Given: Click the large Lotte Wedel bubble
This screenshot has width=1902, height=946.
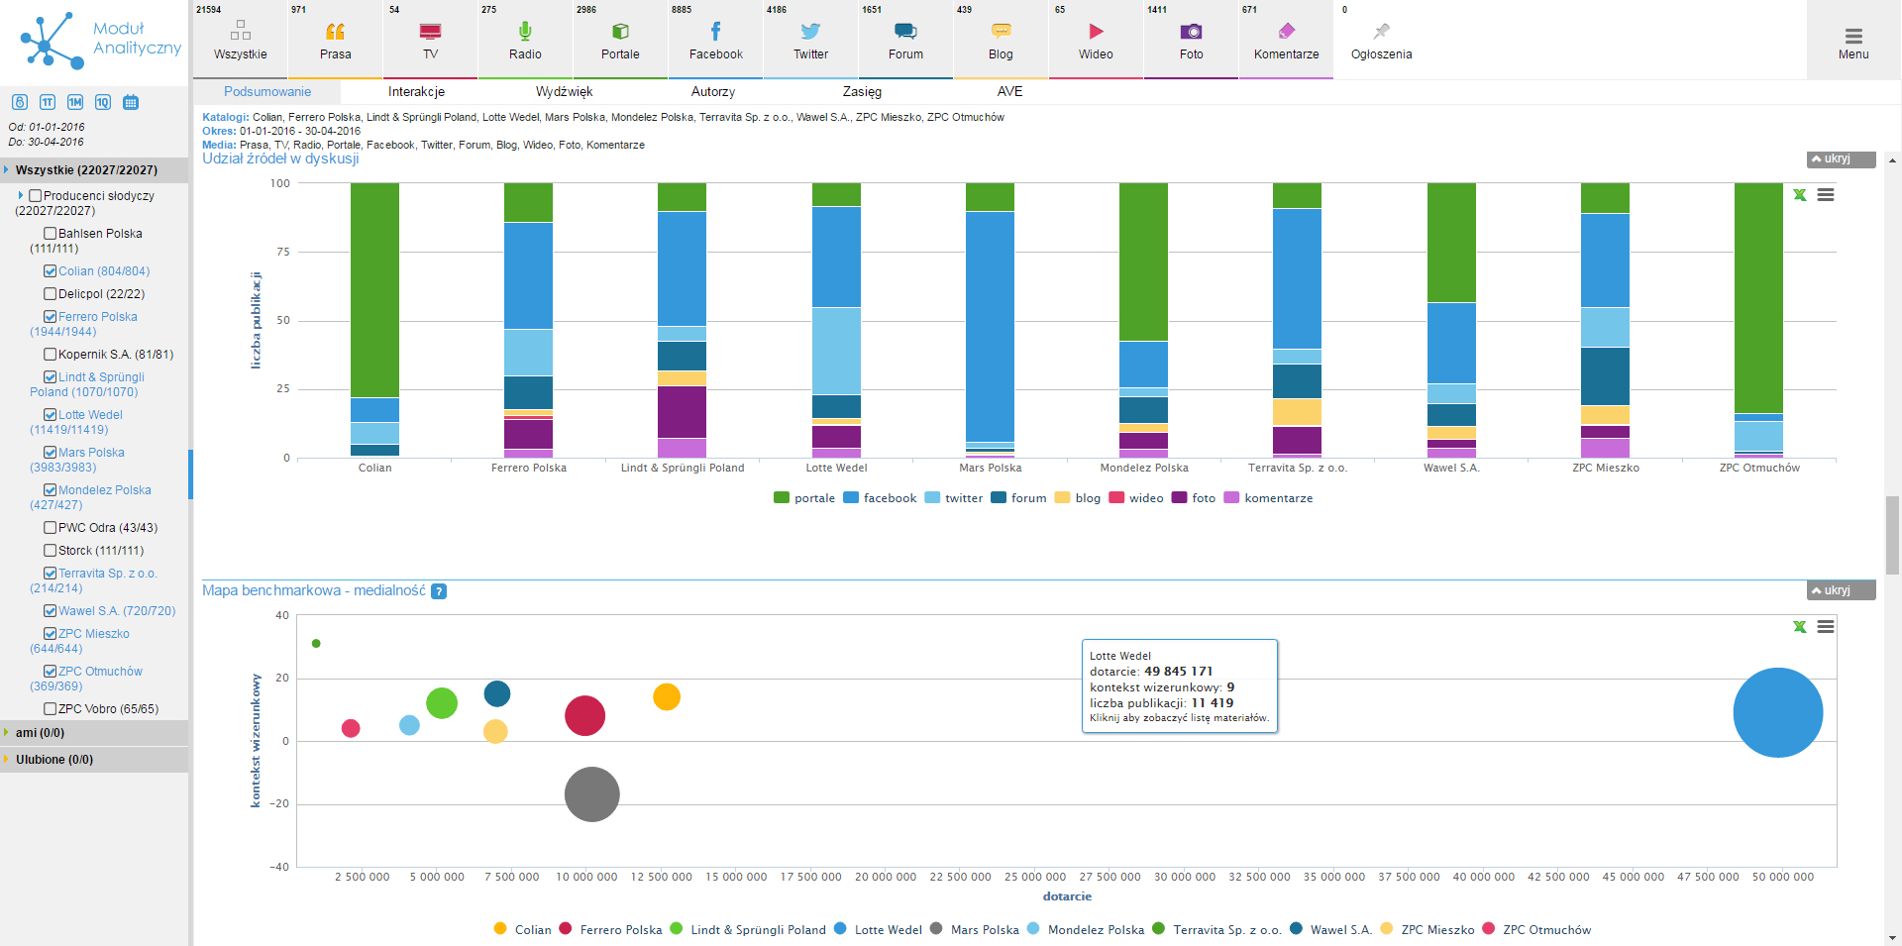Looking at the screenshot, I should coord(1778,713).
